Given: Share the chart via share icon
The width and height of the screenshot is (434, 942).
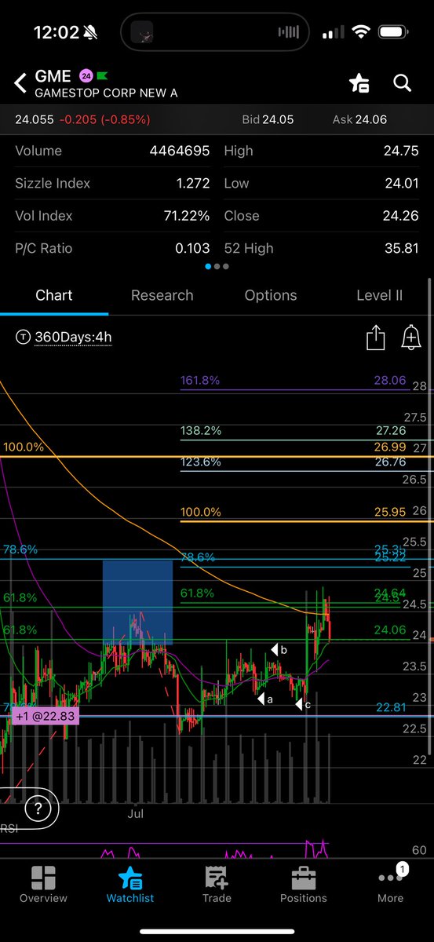Looking at the screenshot, I should (375, 338).
